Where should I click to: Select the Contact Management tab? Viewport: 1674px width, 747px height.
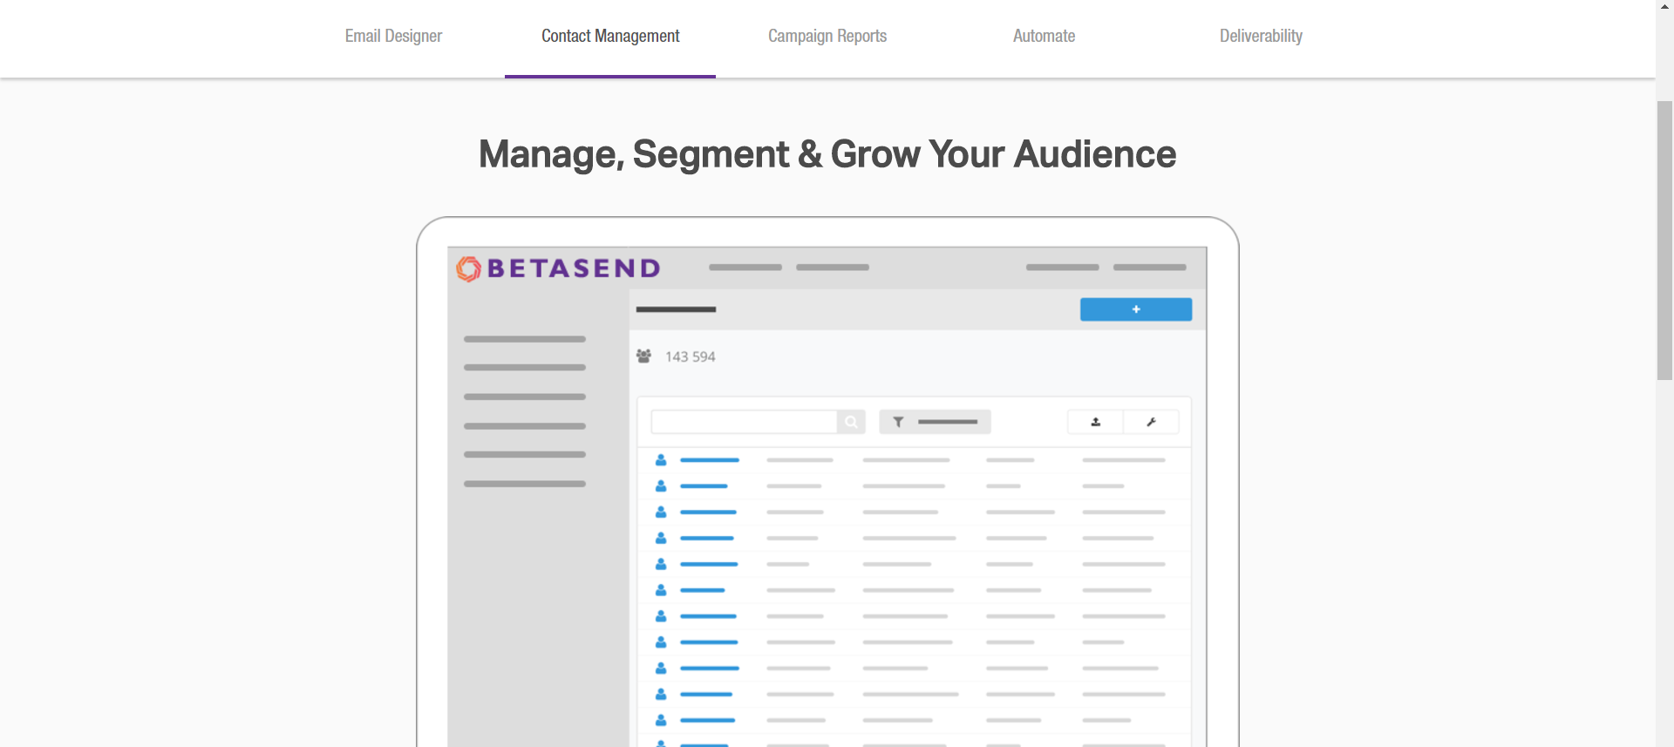[610, 37]
